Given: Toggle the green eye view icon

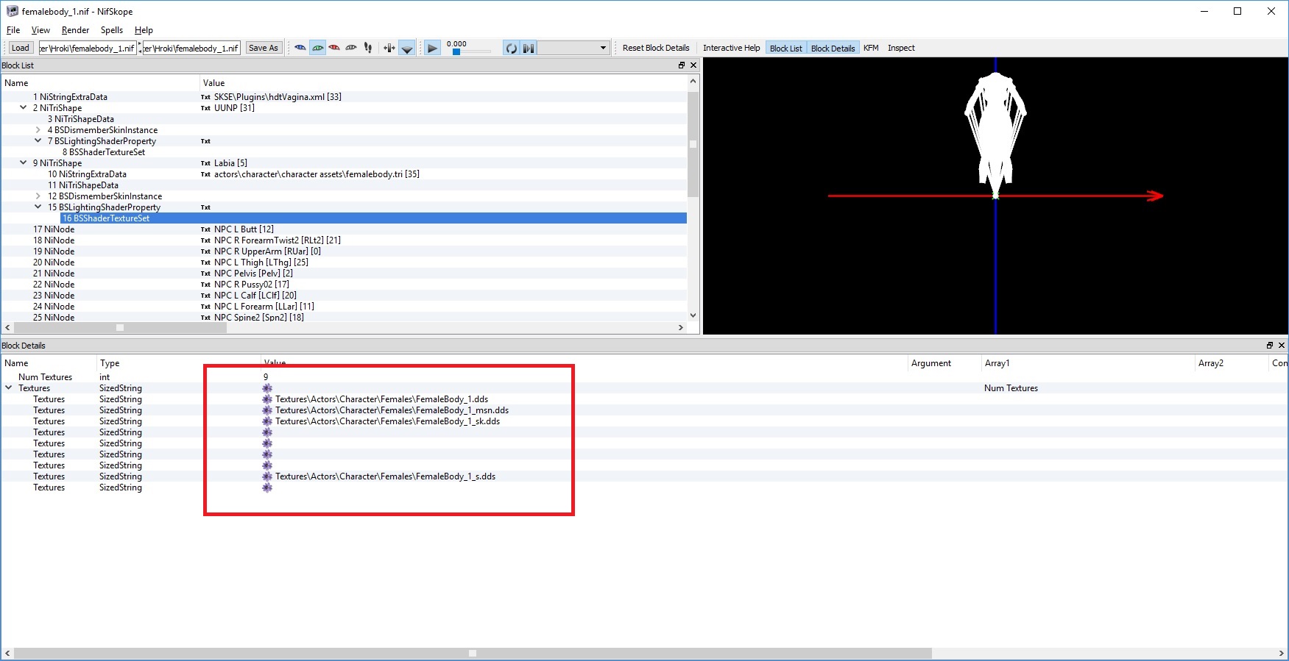Looking at the screenshot, I should [x=317, y=48].
